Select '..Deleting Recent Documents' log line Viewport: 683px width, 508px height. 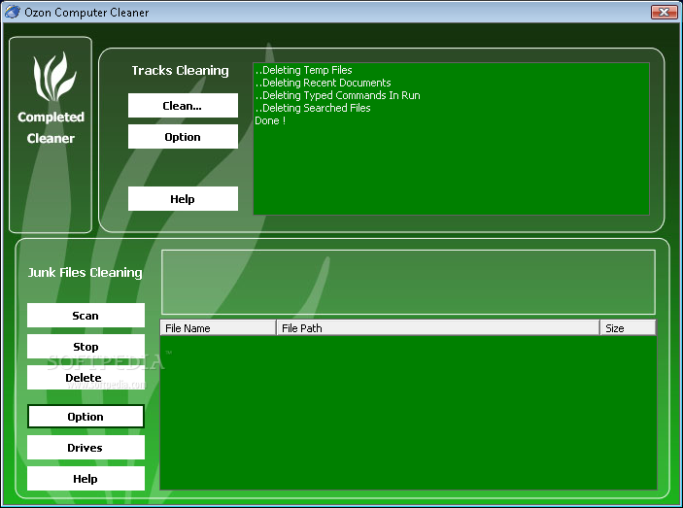[x=323, y=83]
